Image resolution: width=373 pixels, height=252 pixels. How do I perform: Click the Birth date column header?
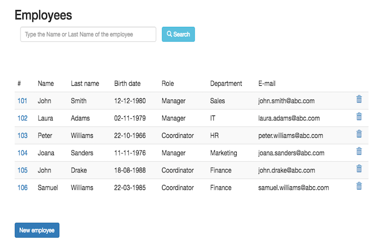click(x=127, y=83)
